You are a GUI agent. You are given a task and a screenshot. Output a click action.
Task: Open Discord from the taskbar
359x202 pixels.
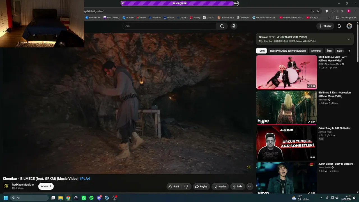[99, 198]
